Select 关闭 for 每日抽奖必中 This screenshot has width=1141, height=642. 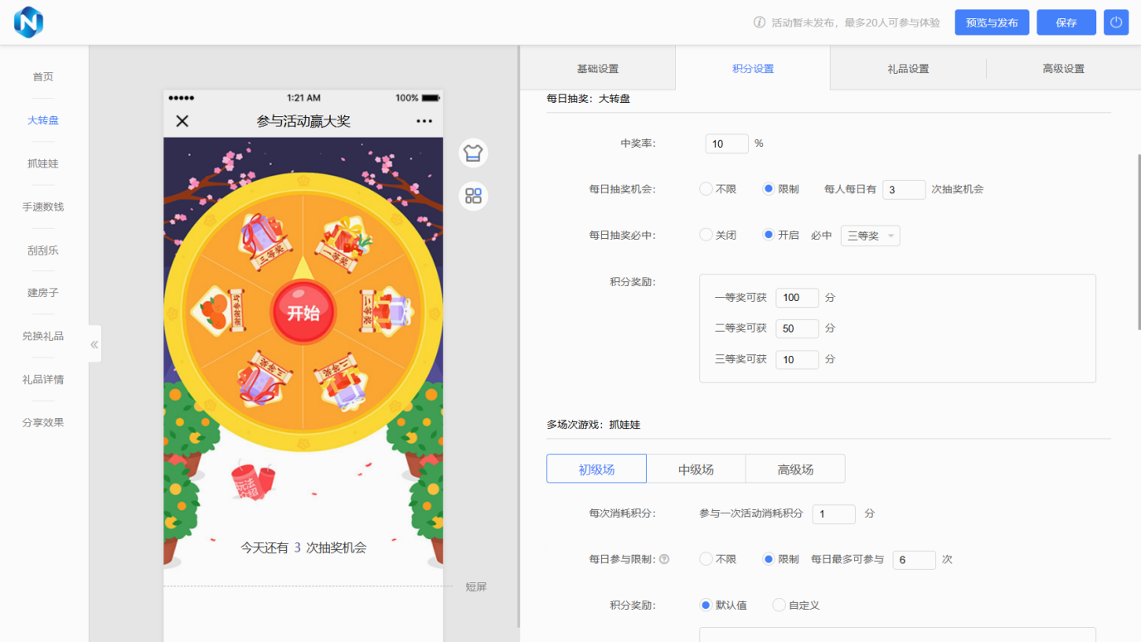pyautogui.click(x=706, y=236)
